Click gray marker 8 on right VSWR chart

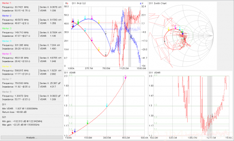pyautogui.click(x=212, y=116)
